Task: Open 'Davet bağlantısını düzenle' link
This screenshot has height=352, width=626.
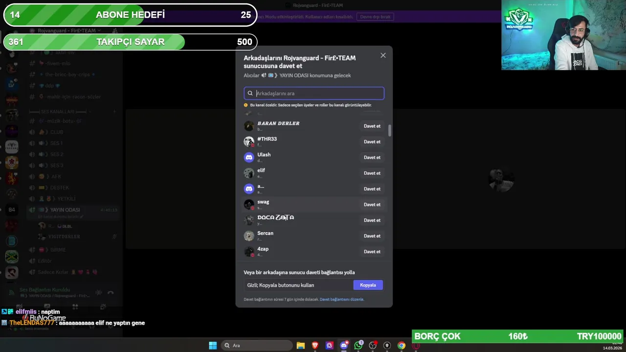Action: [x=342, y=299]
